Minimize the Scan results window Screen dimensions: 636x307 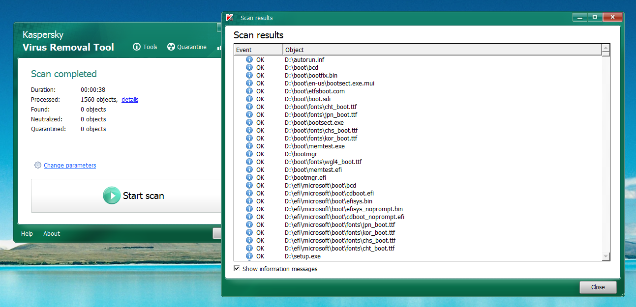(580, 17)
